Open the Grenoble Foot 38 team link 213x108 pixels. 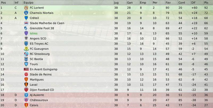tap(42, 28)
